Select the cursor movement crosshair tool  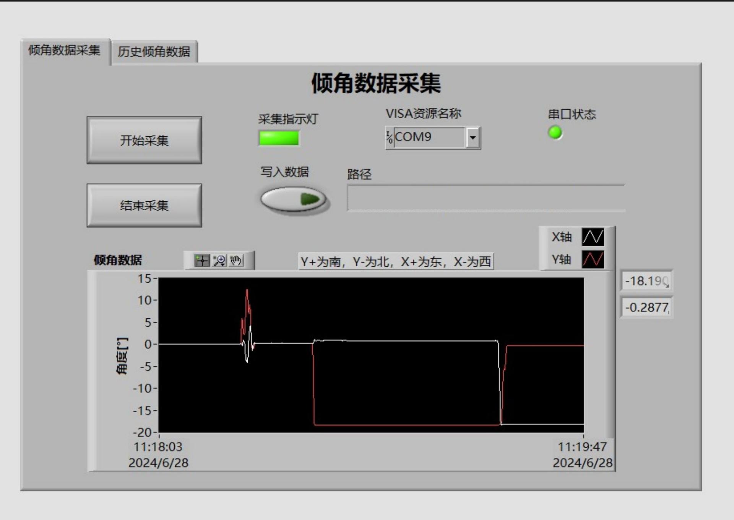pyautogui.click(x=202, y=261)
